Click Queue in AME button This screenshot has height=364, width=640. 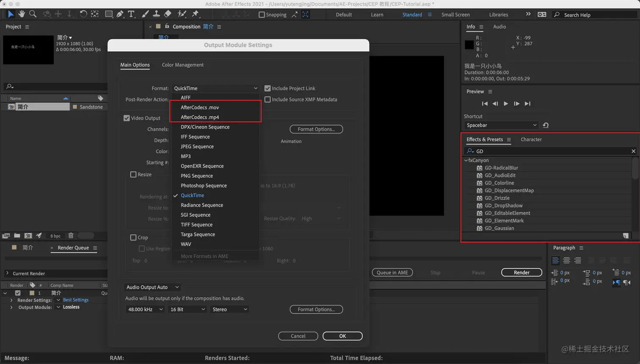[392, 273]
